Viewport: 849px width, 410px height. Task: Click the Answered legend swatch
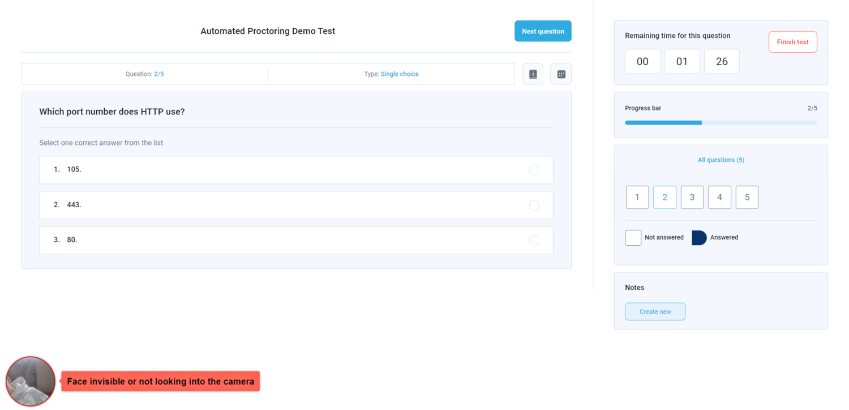[x=699, y=238]
